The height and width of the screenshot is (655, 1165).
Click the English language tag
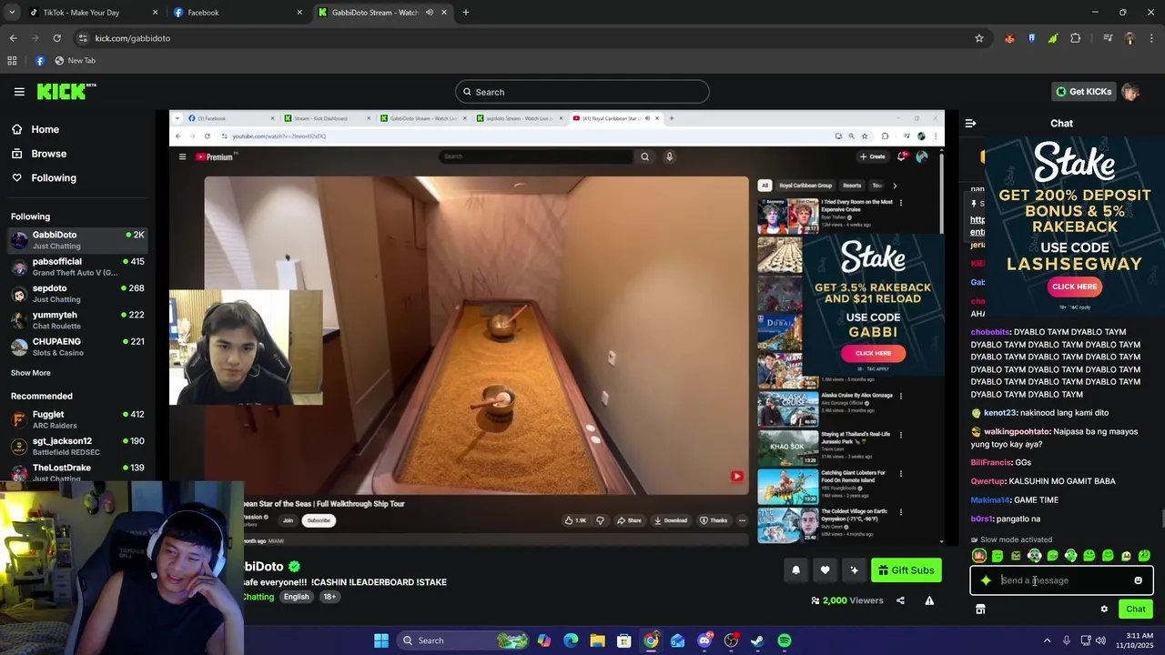296,597
